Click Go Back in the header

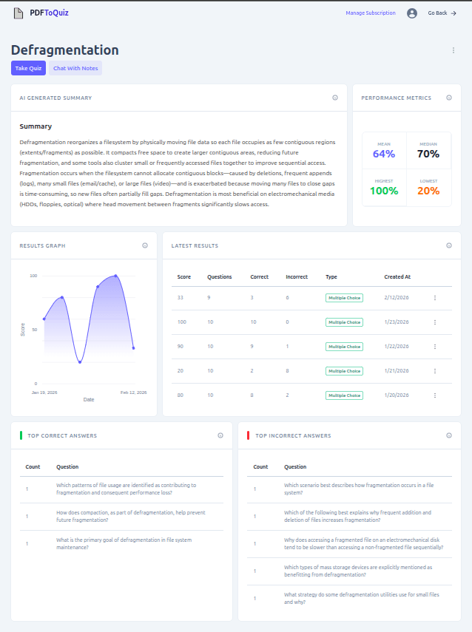tap(442, 13)
